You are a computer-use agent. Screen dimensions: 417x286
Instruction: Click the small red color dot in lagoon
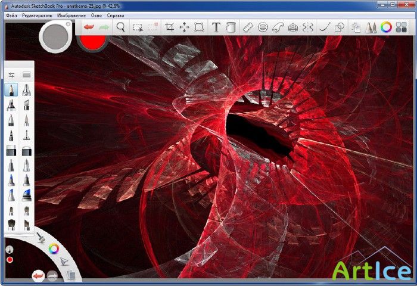point(10,260)
